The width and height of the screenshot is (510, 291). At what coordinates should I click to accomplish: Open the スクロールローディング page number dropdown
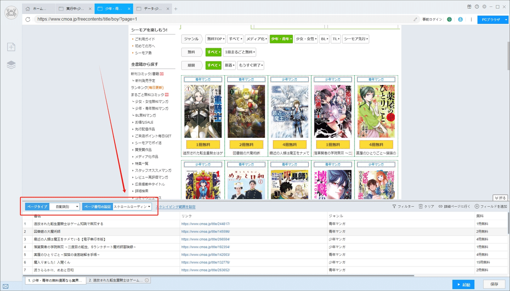132,207
